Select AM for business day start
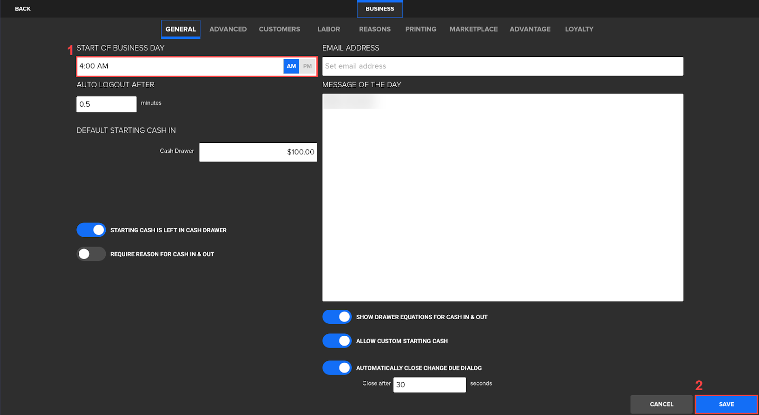This screenshot has height=415, width=759. click(x=291, y=66)
